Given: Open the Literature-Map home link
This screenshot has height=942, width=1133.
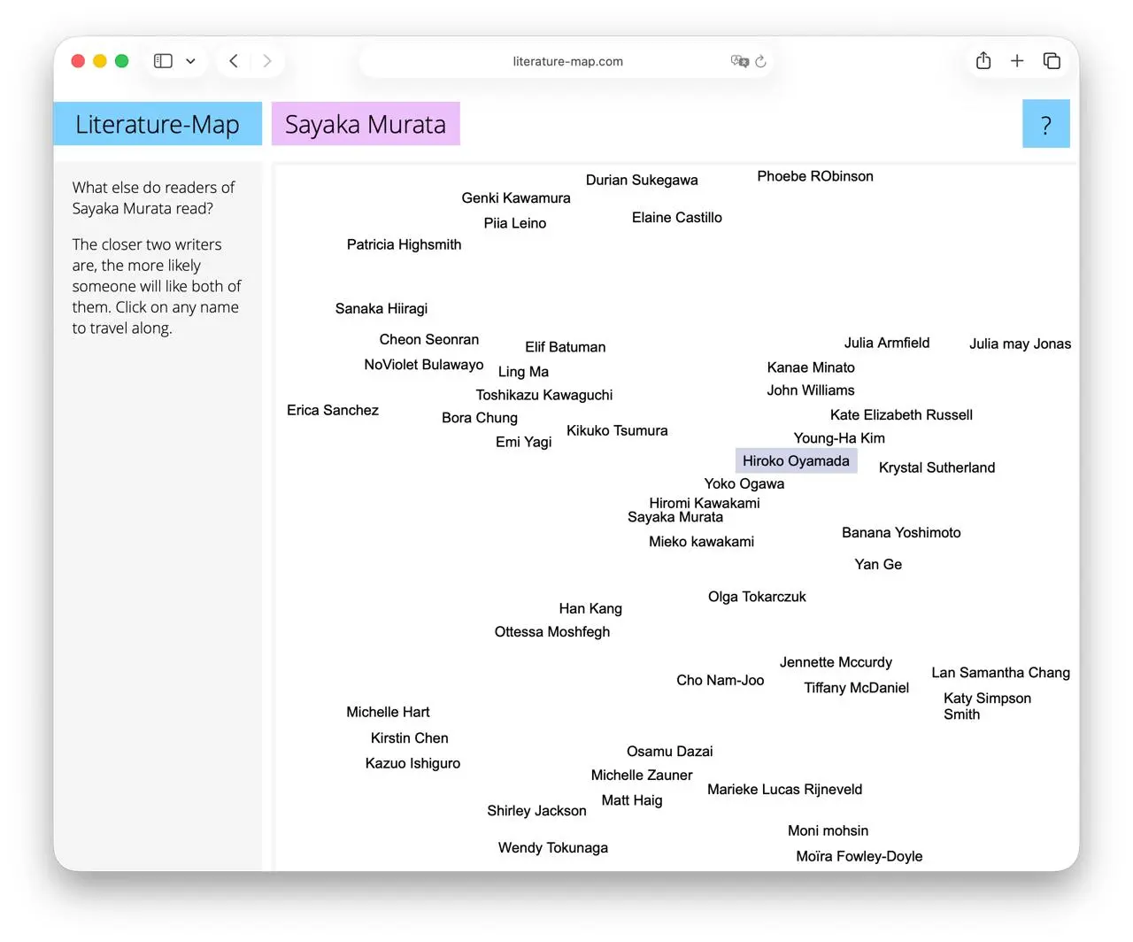Looking at the screenshot, I should (158, 124).
